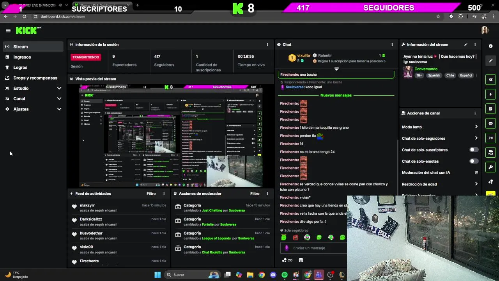Click the lightning bolt icon in right toolbar
The image size is (499, 281).
coord(490,94)
